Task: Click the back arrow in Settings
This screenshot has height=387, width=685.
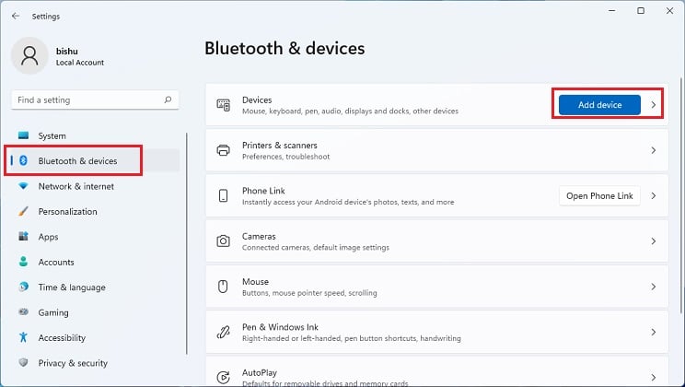Action: coord(16,17)
